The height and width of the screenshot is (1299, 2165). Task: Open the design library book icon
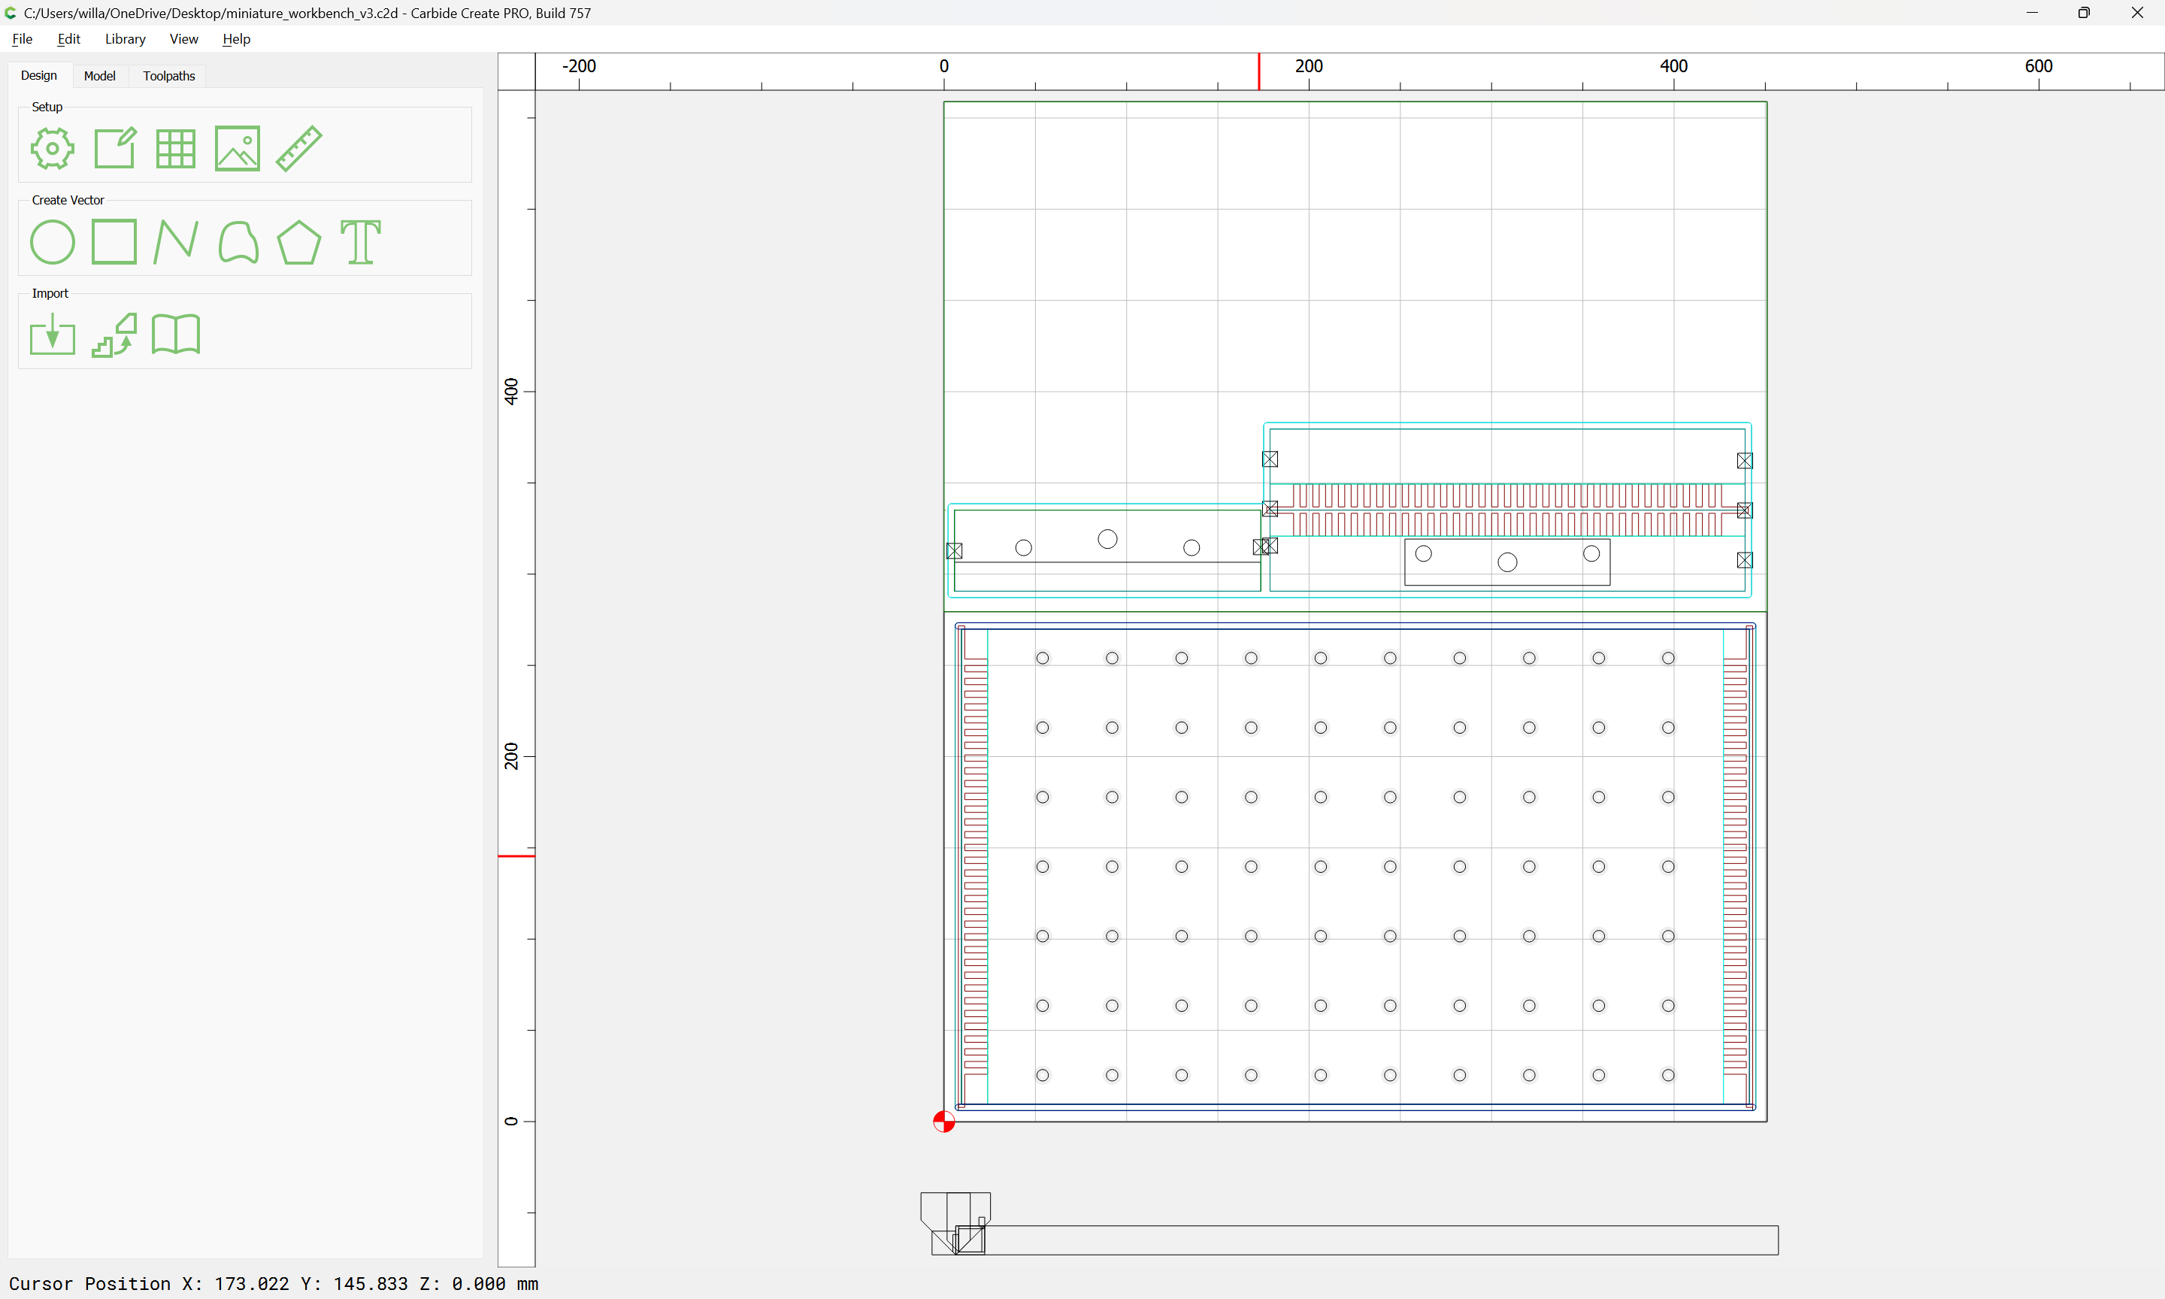pos(176,335)
